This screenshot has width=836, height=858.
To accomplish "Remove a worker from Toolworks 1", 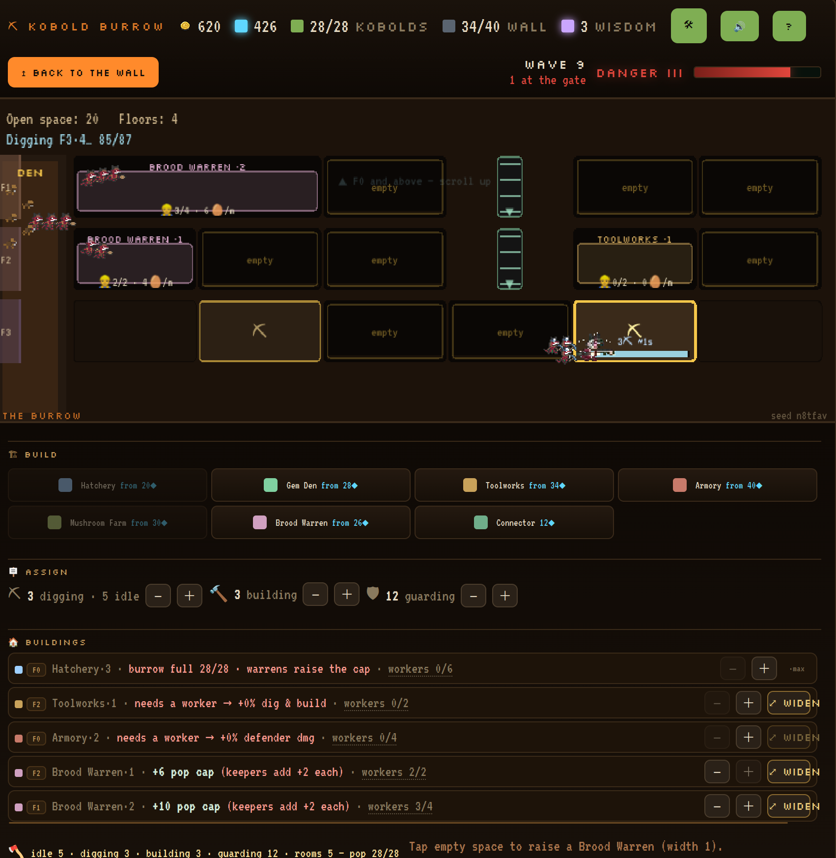I will [x=717, y=703].
